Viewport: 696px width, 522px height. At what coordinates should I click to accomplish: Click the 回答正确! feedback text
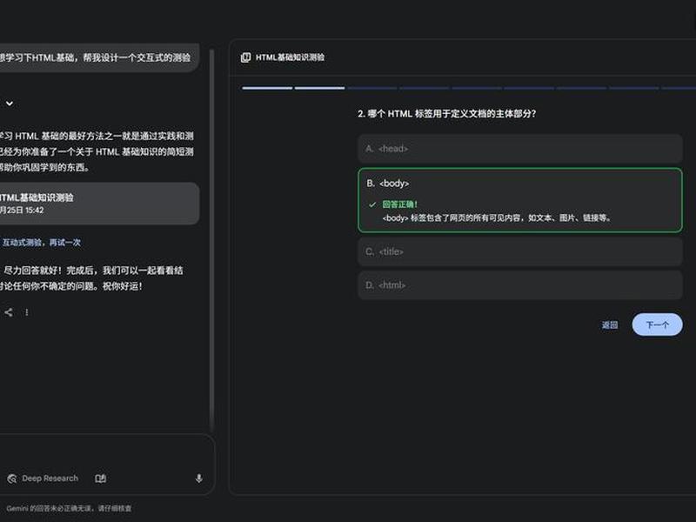[x=399, y=204]
